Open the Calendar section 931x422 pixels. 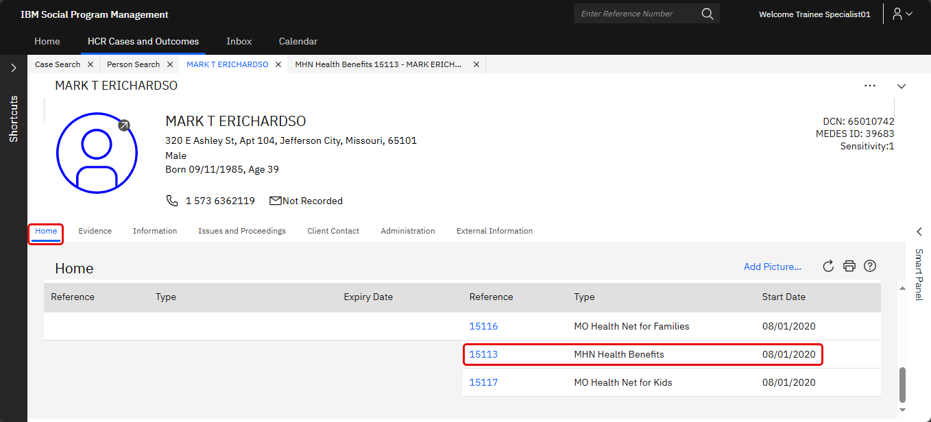(298, 41)
